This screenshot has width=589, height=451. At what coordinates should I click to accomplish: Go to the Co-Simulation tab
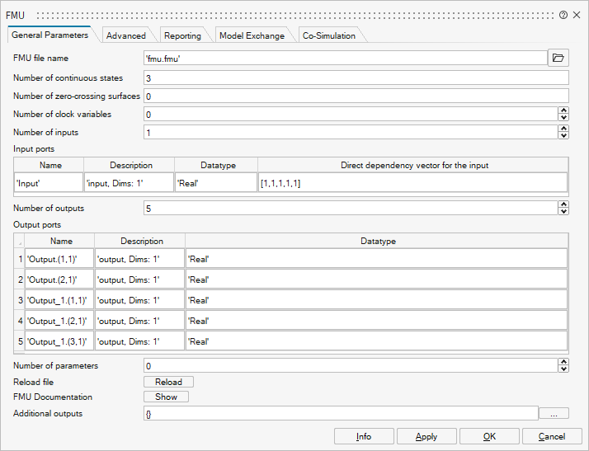(x=329, y=35)
